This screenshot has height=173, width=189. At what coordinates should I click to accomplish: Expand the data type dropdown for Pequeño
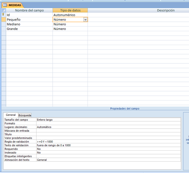click(85, 20)
